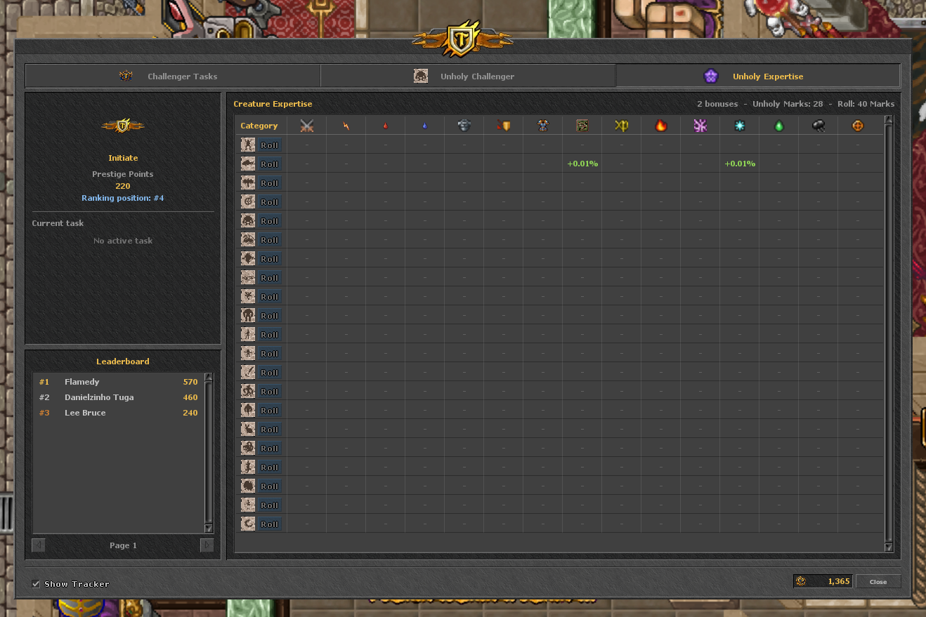Click Roll beside the rabbit category icon
Image resolution: width=926 pixels, height=617 pixels.
point(270,429)
